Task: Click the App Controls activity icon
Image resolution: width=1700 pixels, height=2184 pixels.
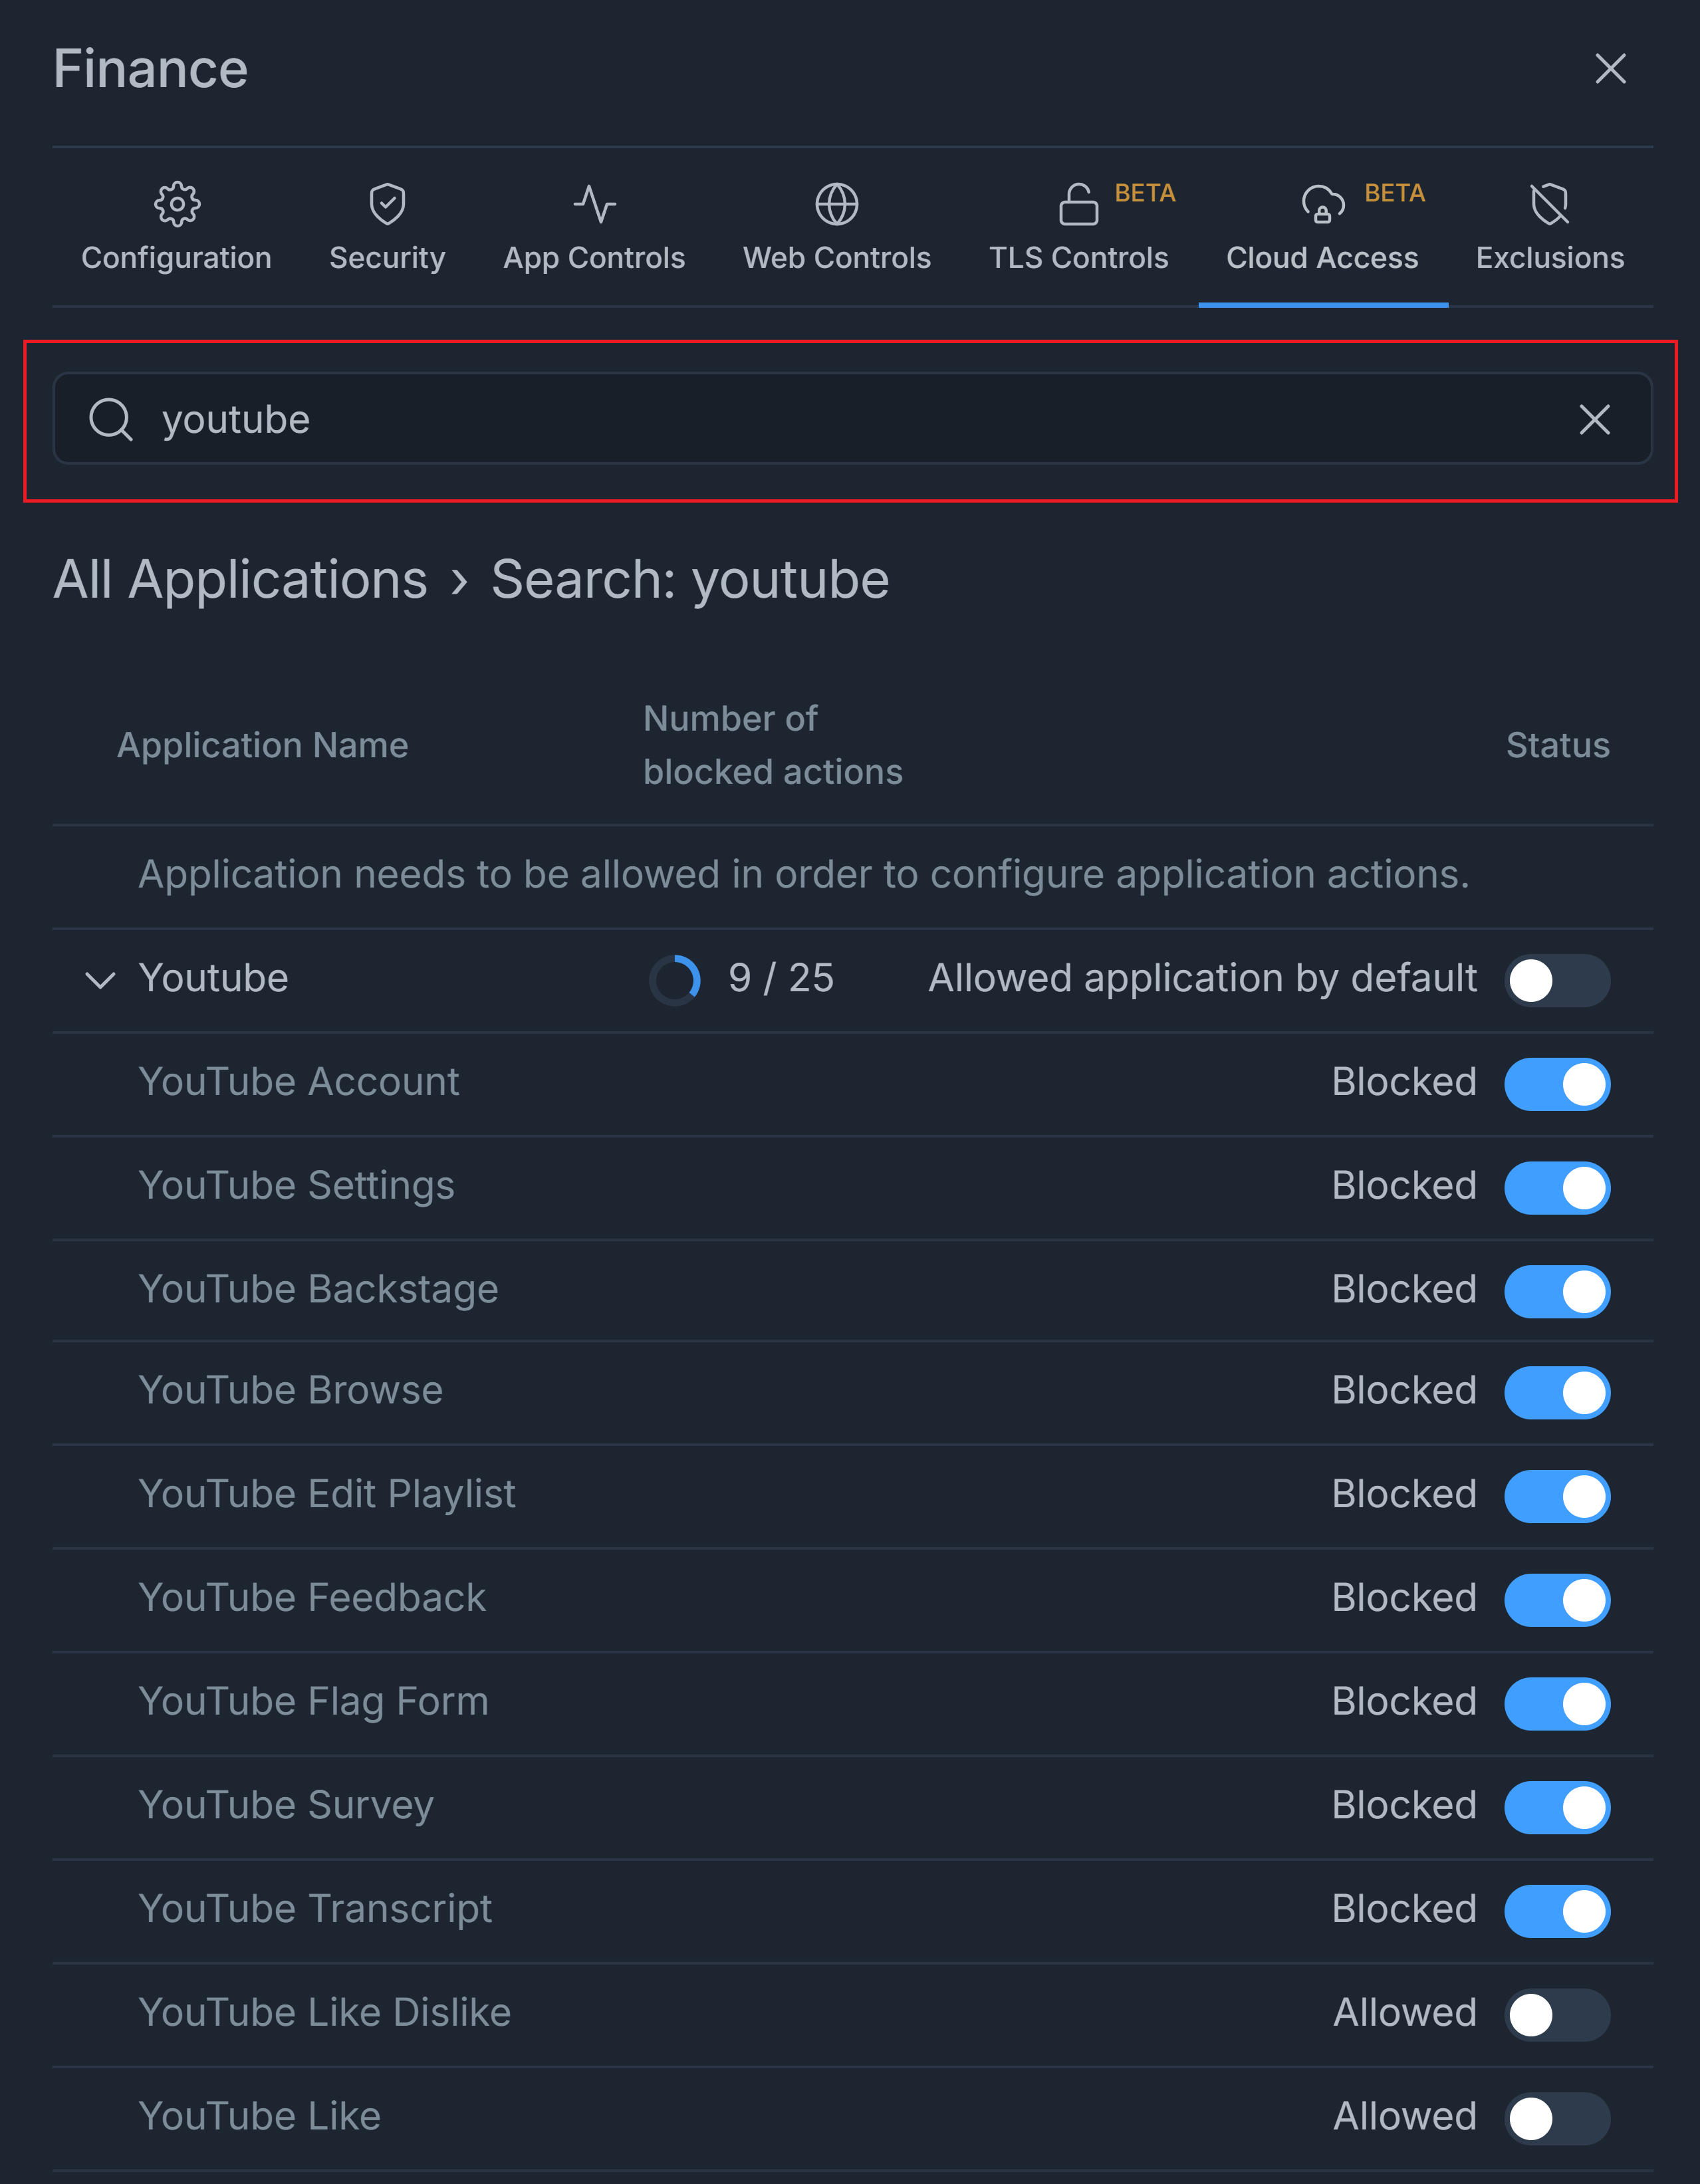Action: [x=594, y=204]
